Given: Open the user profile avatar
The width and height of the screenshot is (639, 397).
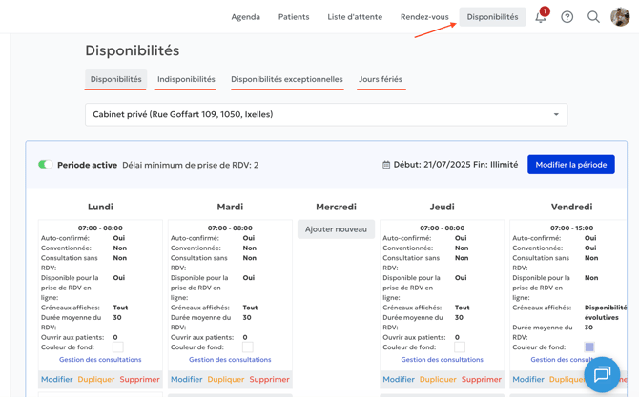Looking at the screenshot, I should coord(620,17).
